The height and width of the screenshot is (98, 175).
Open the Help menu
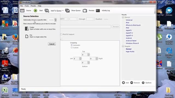pyautogui.click(x=39, y=6)
